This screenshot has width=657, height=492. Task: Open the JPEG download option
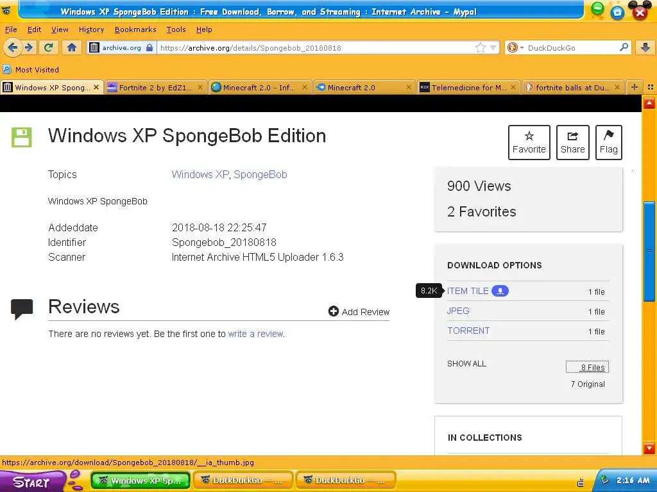(x=458, y=311)
